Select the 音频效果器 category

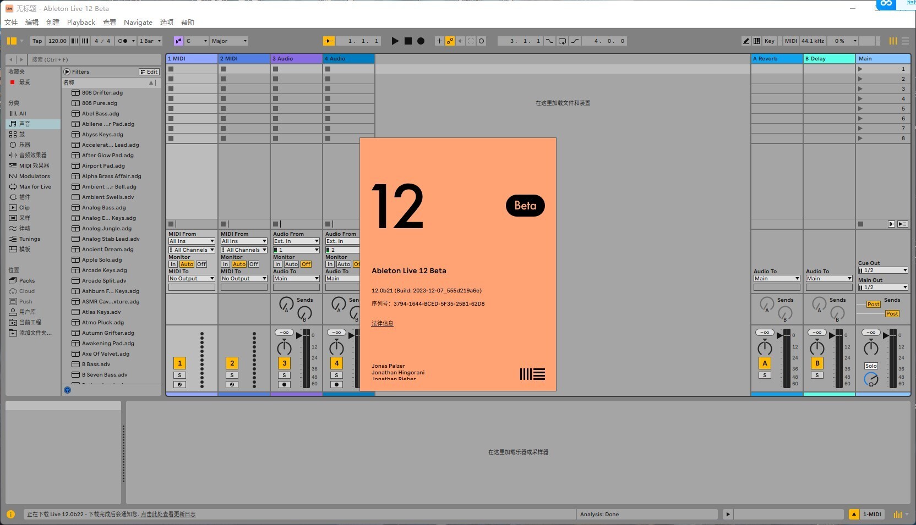click(x=32, y=155)
